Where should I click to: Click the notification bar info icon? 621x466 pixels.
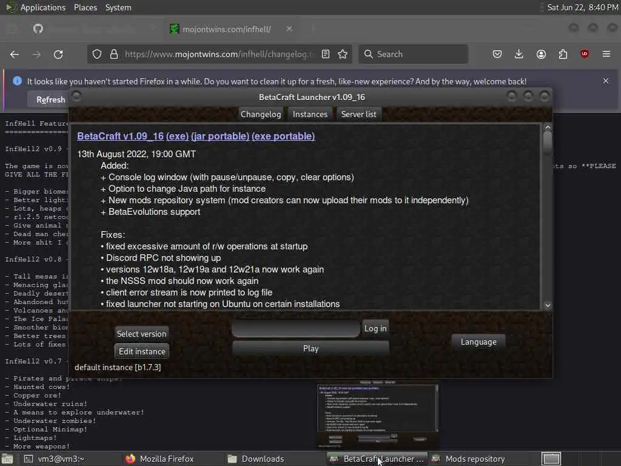(x=17, y=81)
